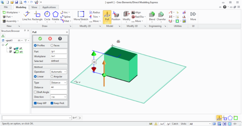Viewport: 242px width, 126px height.
Task: Uncheck the w1 workplane checkbox
Action: tap(10, 52)
